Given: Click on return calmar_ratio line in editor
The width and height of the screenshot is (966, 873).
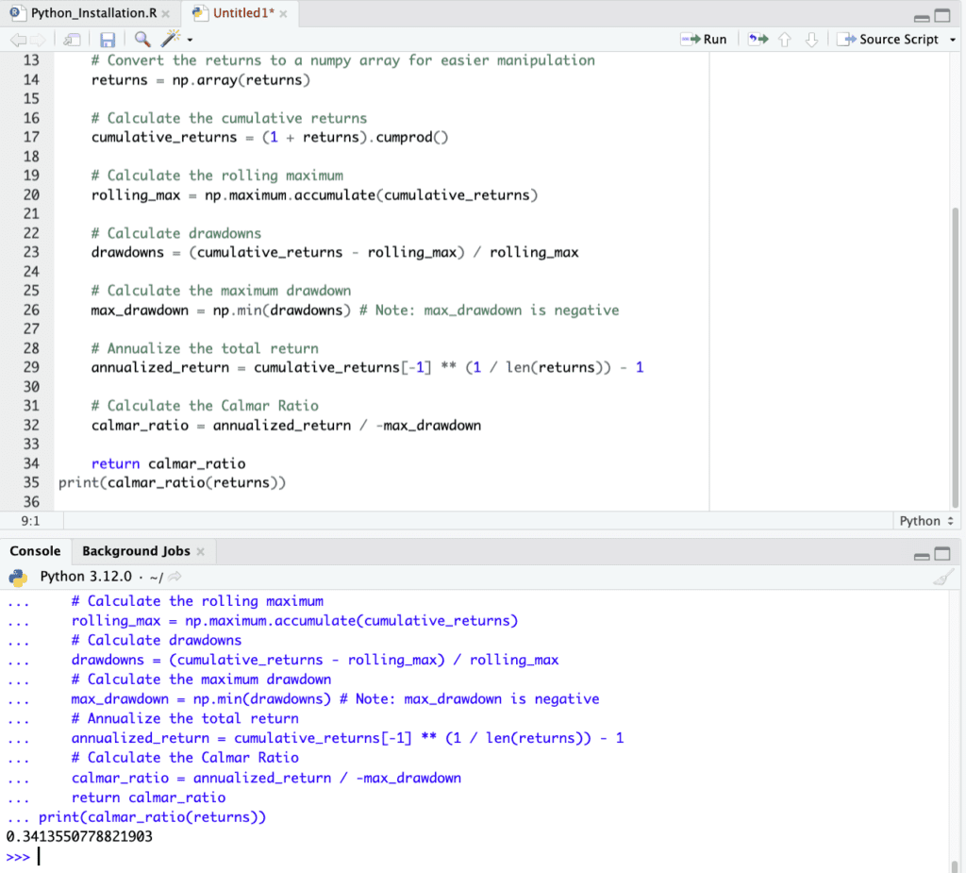Looking at the screenshot, I should click(168, 463).
